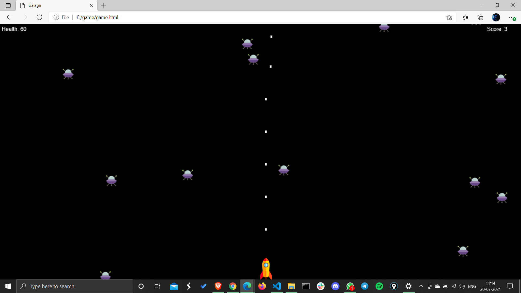Screen dimensions: 521x293
Task: Click the Score: 3 text
Action: tap(497, 29)
